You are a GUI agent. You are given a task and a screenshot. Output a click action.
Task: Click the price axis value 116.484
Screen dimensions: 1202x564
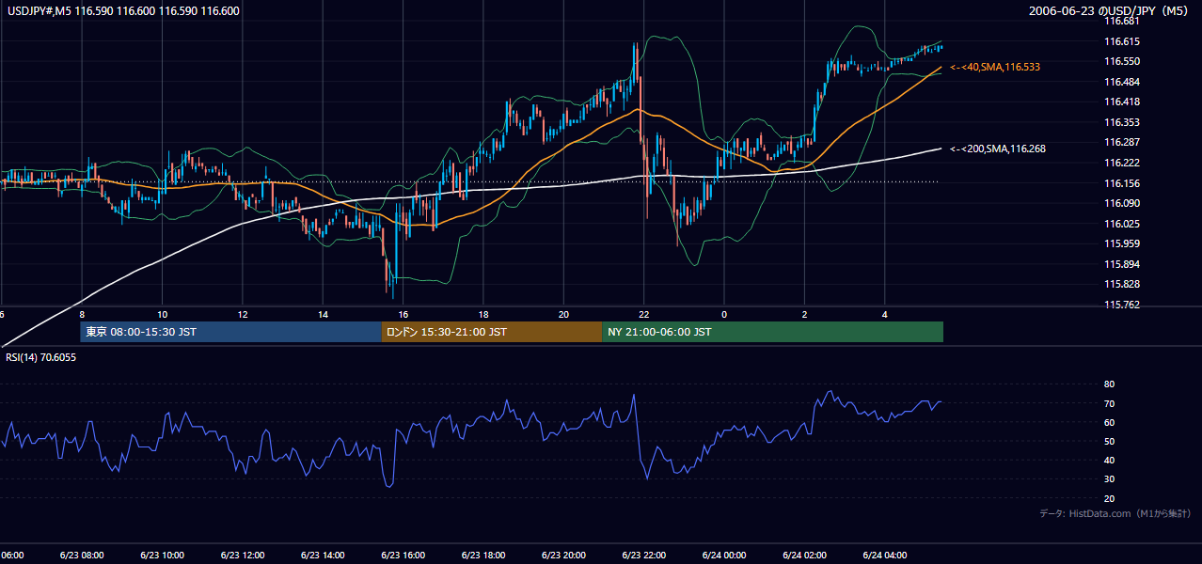tap(1121, 82)
